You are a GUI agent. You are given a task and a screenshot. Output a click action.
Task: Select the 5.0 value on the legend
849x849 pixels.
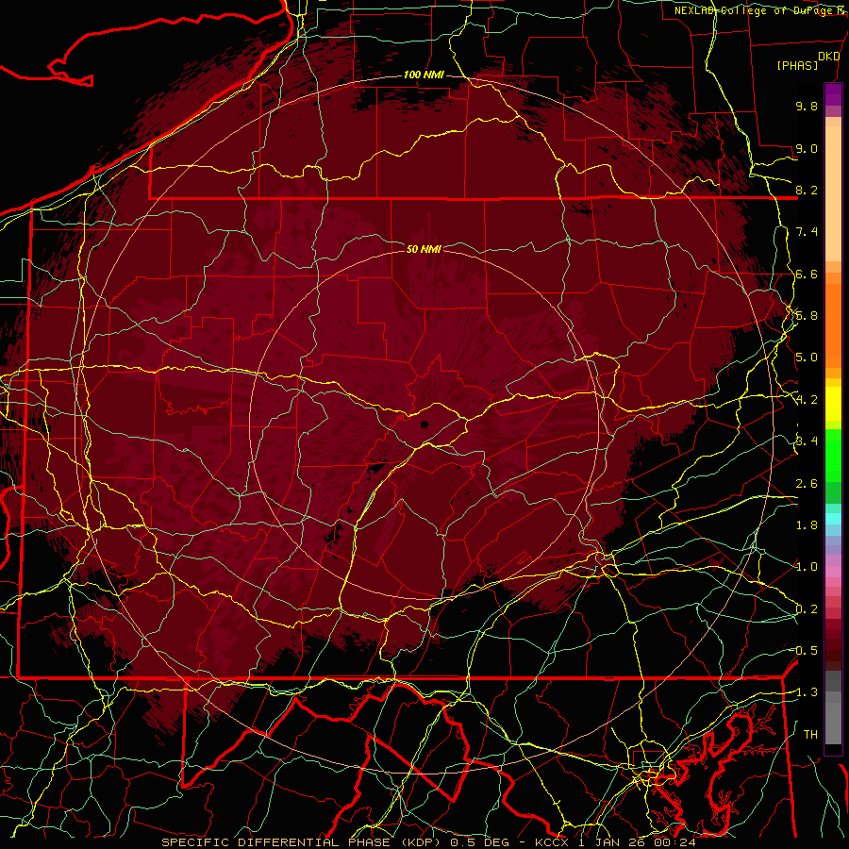(x=807, y=358)
